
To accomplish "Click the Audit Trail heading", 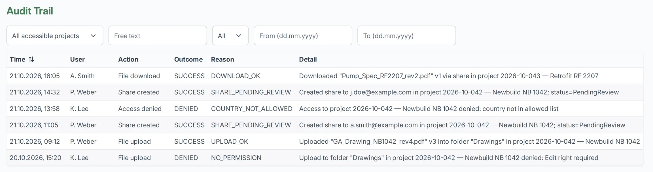I will 30,11.
